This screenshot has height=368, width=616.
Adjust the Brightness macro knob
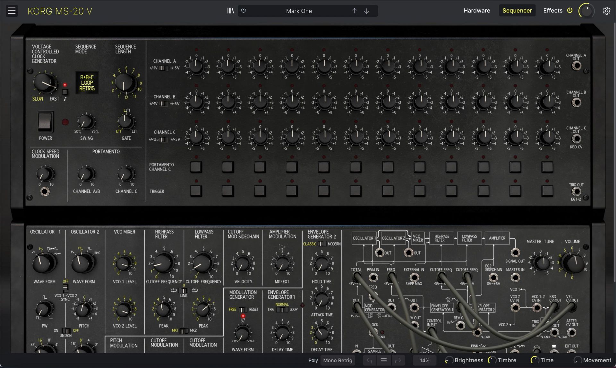[449, 360]
